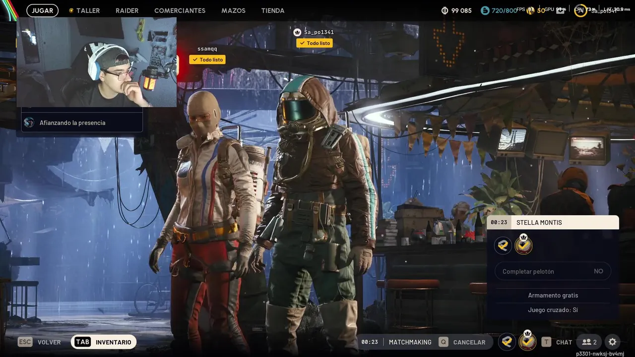Open the RAIDER tab
The image size is (635, 357).
127,10
